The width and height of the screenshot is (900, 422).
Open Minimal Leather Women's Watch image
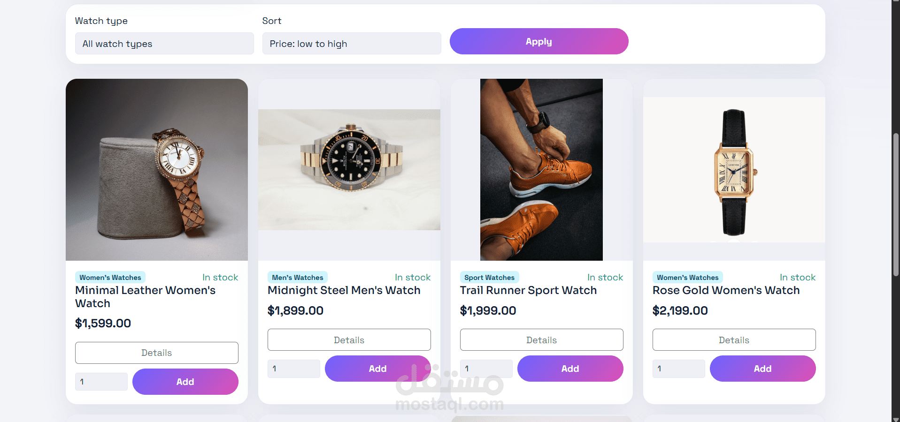tap(157, 170)
